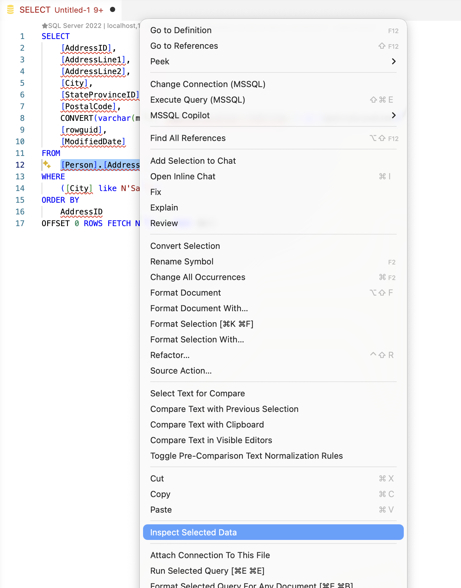The image size is (461, 588).
Task: Expand the Peek submenu arrow
Action: tap(394, 61)
